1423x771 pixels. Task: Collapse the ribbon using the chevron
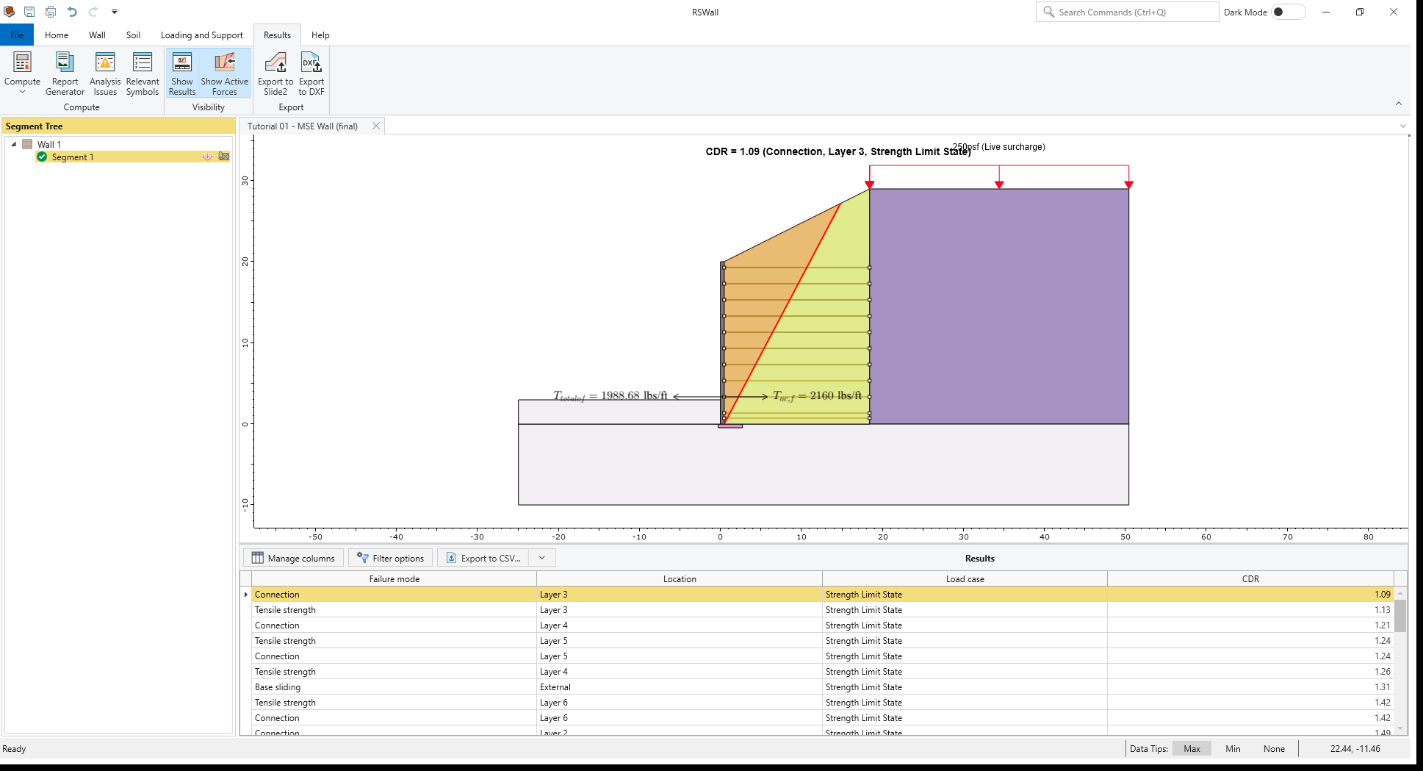1399,104
